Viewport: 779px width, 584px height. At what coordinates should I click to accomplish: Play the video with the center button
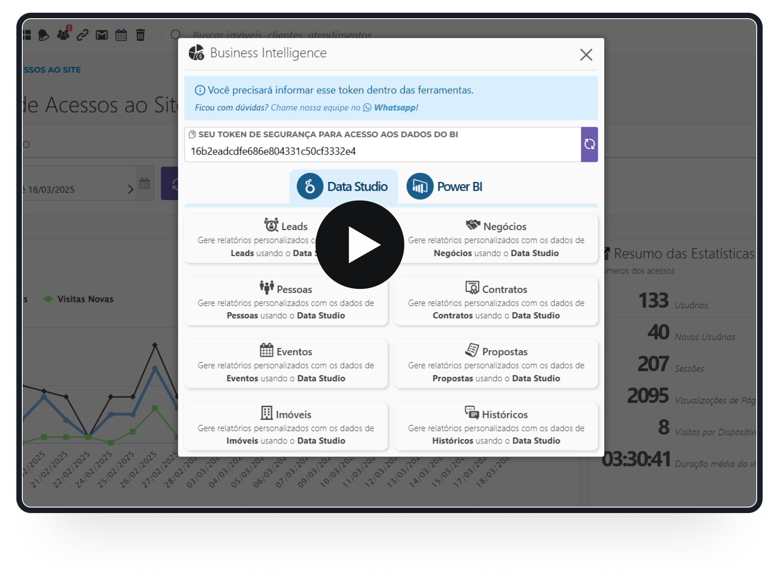click(359, 245)
